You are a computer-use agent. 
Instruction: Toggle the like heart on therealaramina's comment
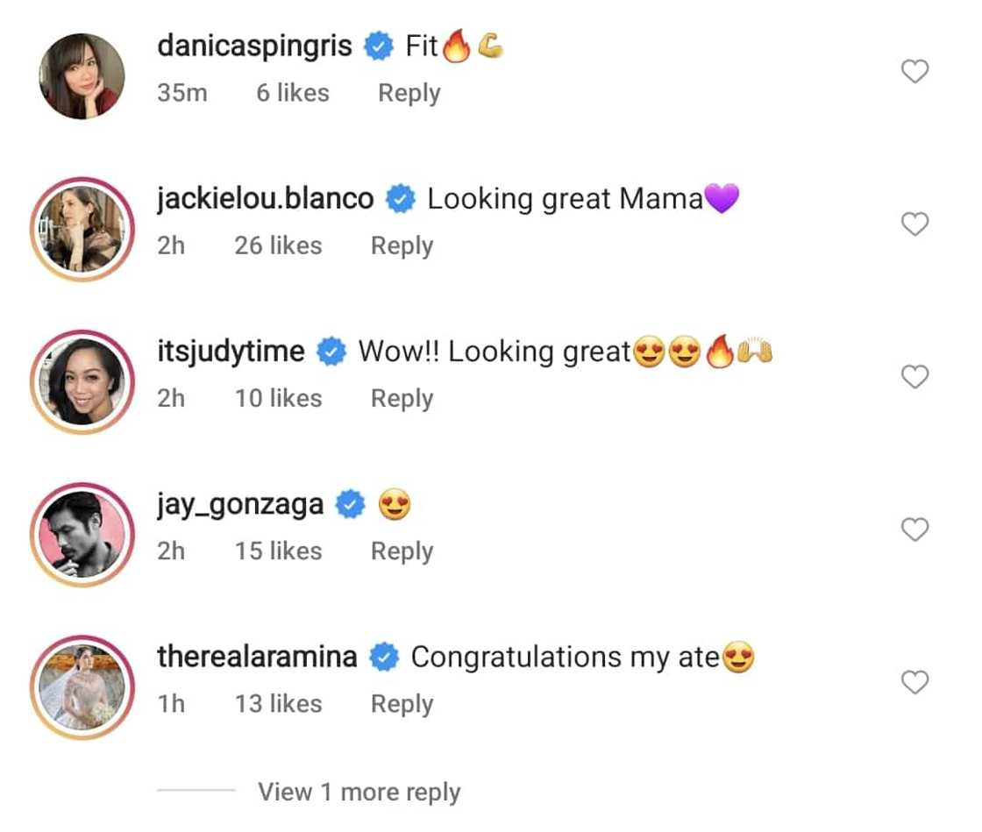pos(915,682)
